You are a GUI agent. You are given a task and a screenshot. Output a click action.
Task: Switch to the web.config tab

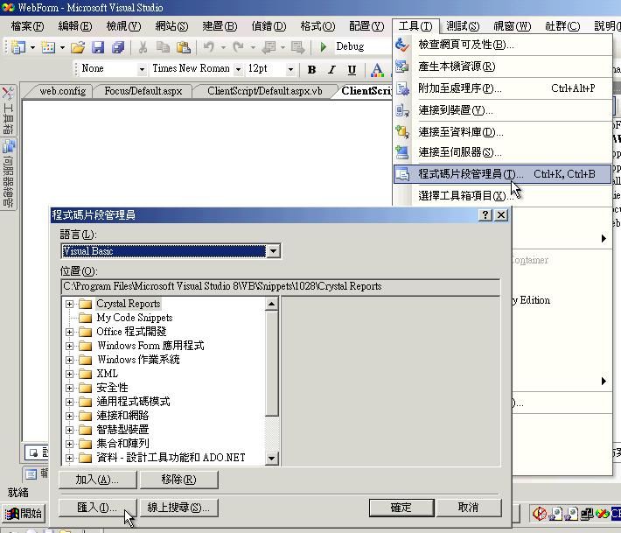tap(63, 91)
